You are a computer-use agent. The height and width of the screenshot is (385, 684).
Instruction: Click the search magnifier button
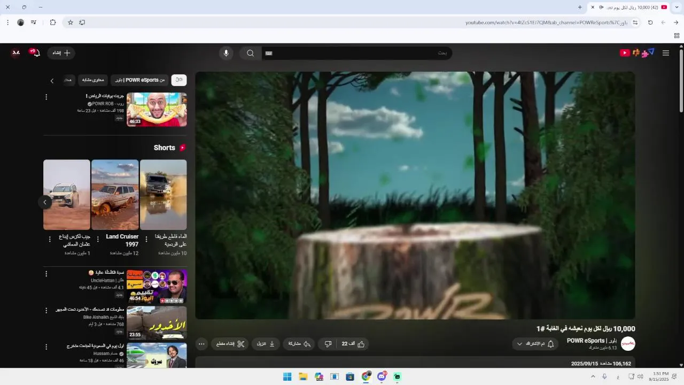[x=250, y=53]
